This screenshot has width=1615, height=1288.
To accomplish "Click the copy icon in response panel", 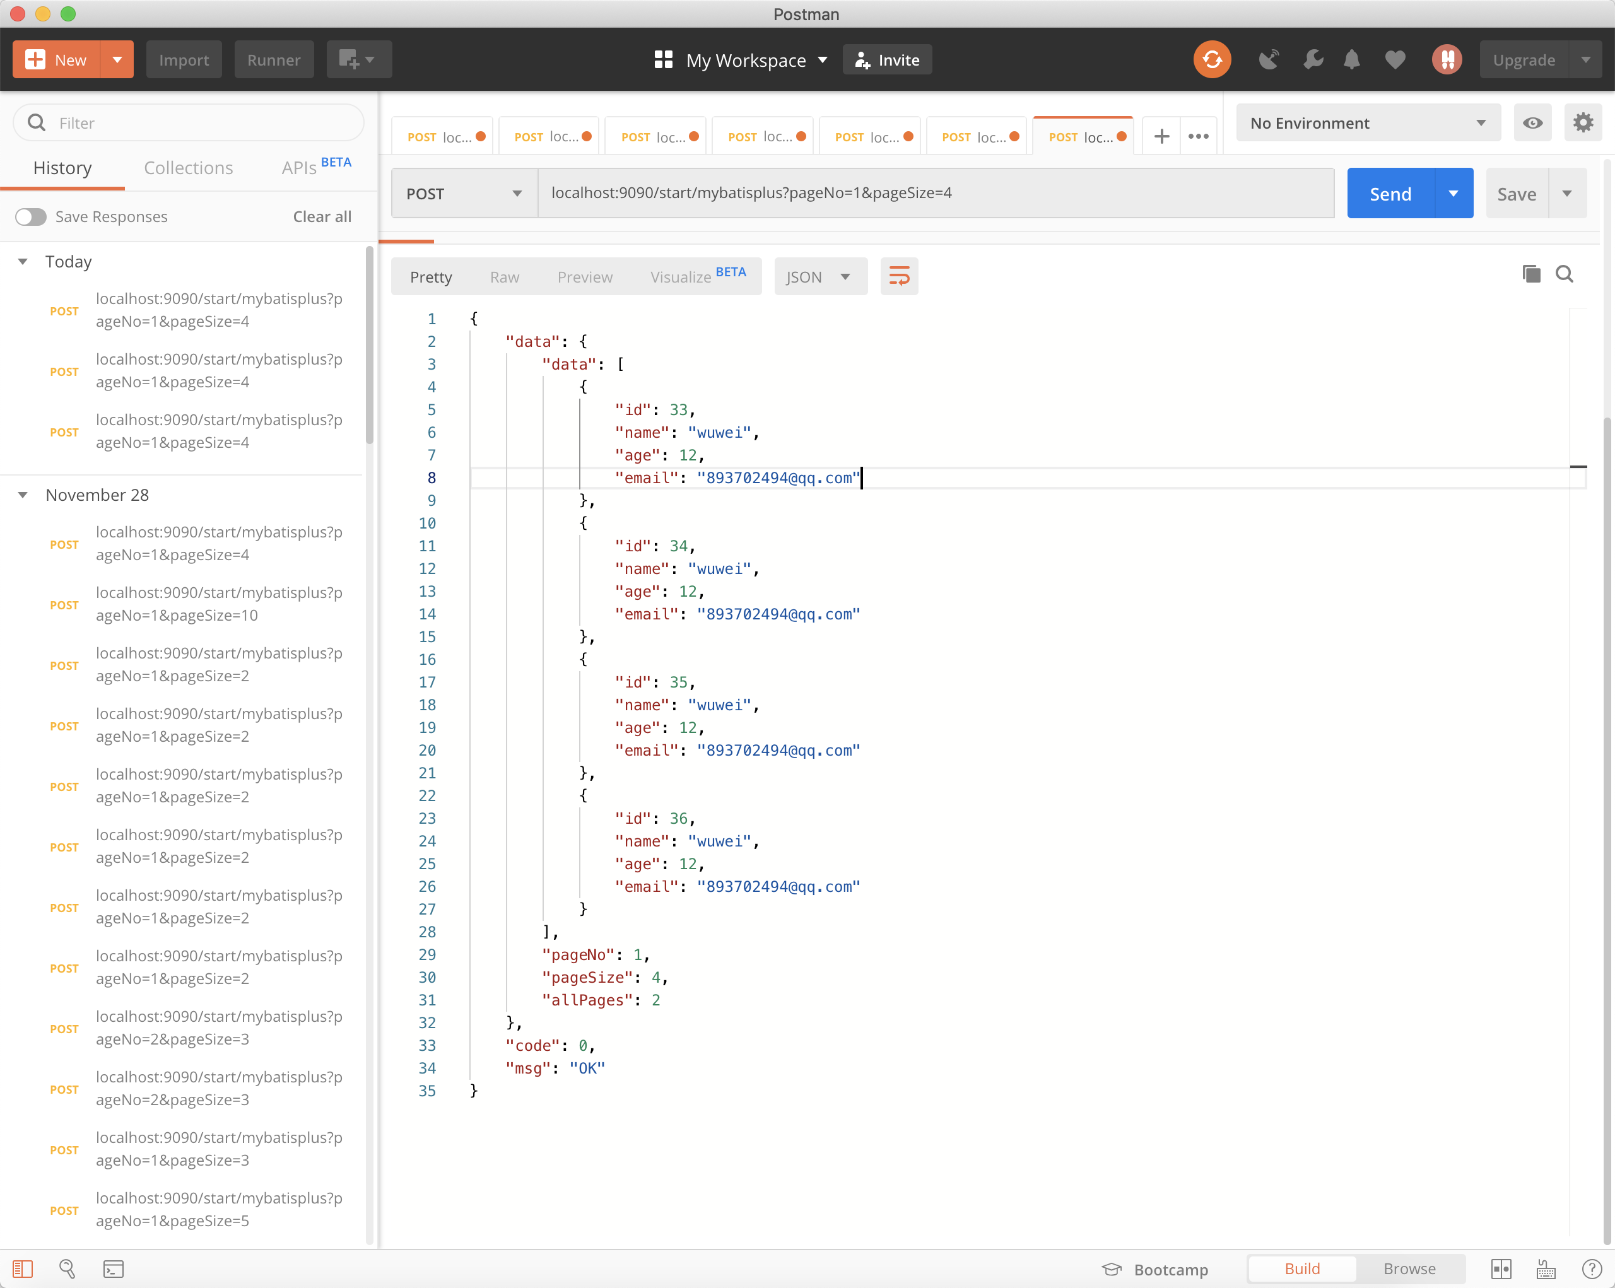I will click(x=1530, y=276).
